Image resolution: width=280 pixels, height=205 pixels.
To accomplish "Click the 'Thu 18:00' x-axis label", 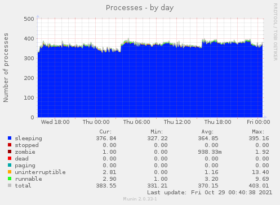I will pos(217,122).
